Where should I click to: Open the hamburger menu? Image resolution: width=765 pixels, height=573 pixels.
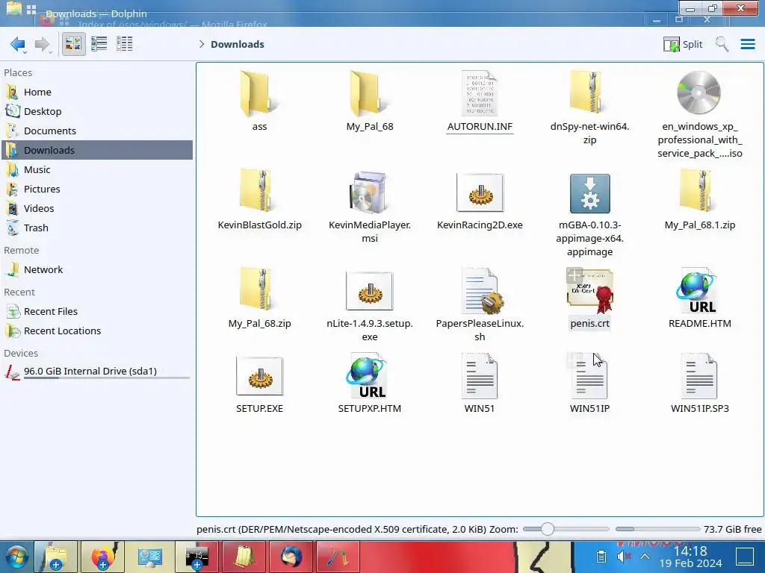point(748,44)
